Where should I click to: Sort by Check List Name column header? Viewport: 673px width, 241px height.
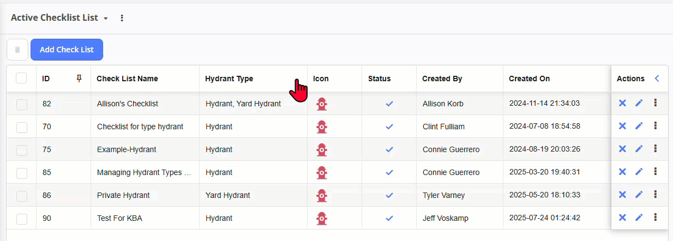coord(127,79)
